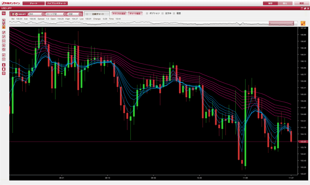Open the Bid price type dropdown
This screenshot has width=310, height=185.
pos(36,14)
